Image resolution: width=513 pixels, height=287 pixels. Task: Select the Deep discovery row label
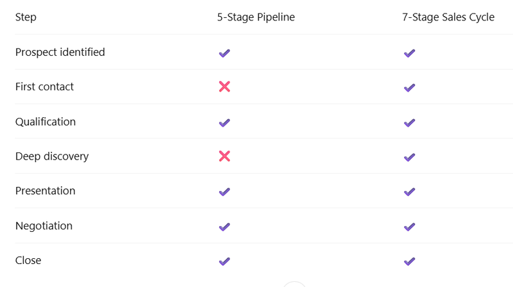pos(52,156)
